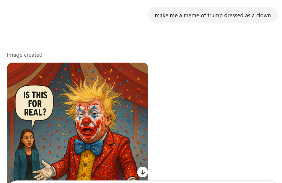Click the clown's open red mouth
This screenshot has height=183, width=282.
click(x=88, y=131)
